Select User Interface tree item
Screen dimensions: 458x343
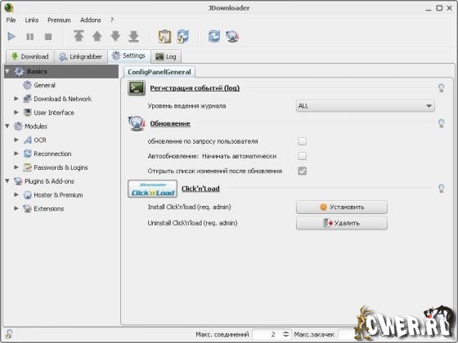(54, 113)
